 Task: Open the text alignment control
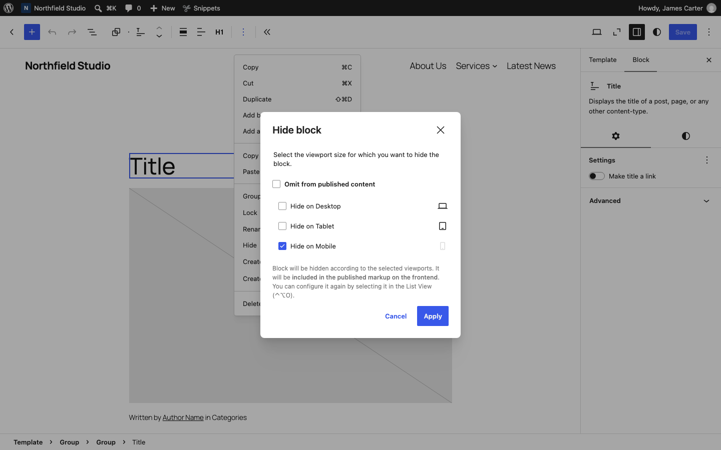(201, 32)
